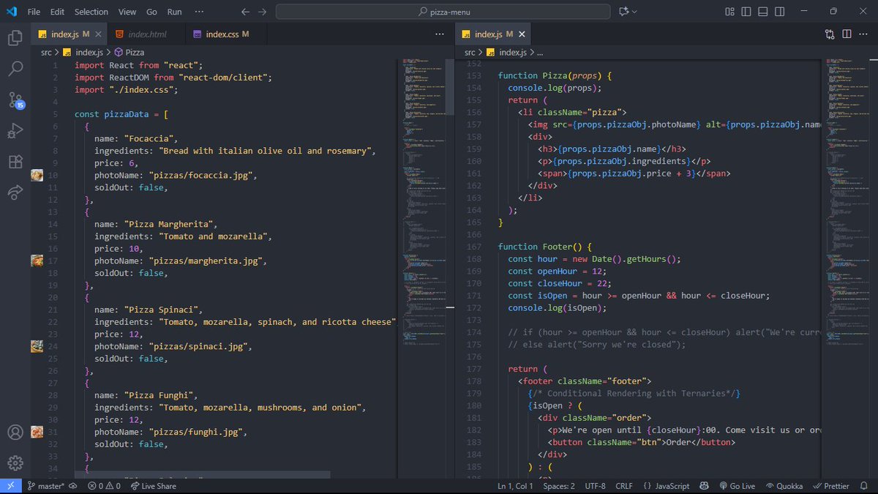Open Live Share view in activity bar
The image size is (878, 494).
pos(15,192)
